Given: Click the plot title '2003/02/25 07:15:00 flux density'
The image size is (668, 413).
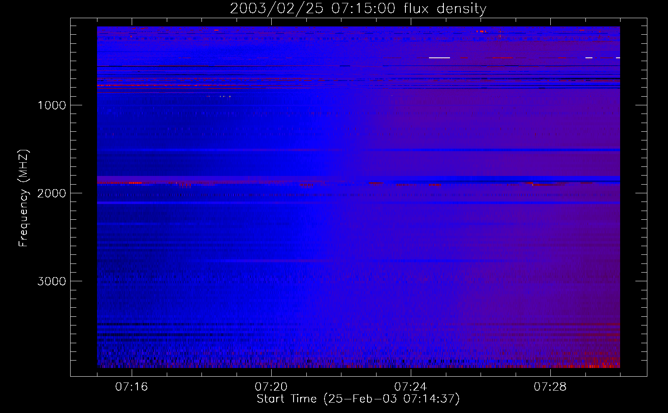Looking at the screenshot, I should [x=358, y=9].
